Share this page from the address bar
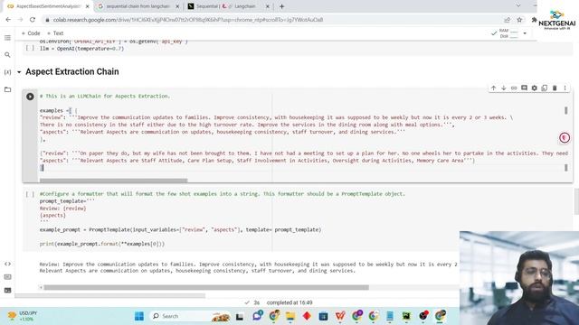This screenshot has height=325, width=579. 507,20
